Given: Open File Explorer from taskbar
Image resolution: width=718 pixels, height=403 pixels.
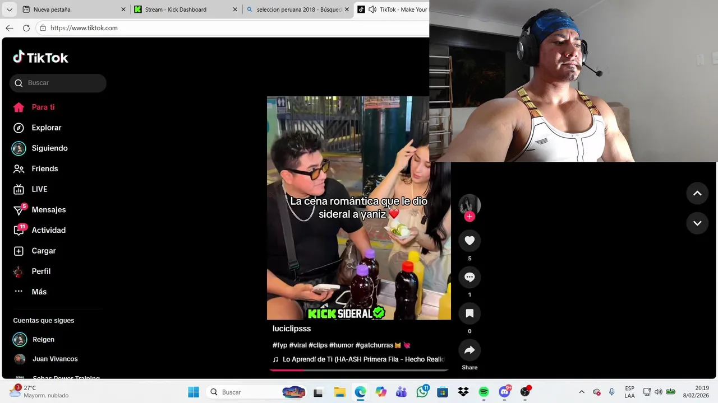Looking at the screenshot, I should point(339,392).
